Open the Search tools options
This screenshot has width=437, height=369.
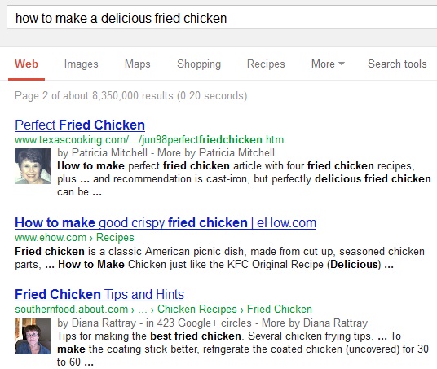(x=397, y=64)
